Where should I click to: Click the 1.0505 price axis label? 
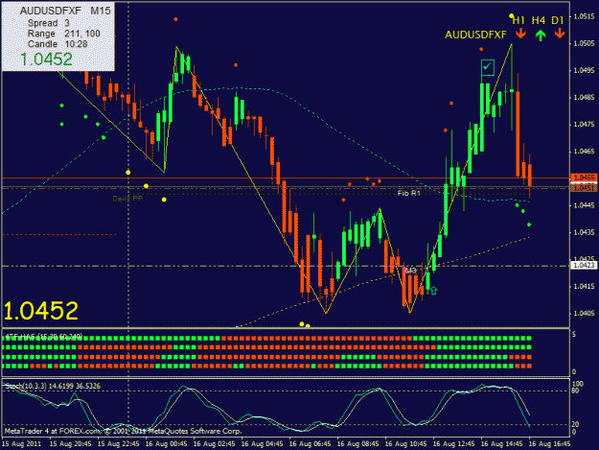click(x=585, y=43)
